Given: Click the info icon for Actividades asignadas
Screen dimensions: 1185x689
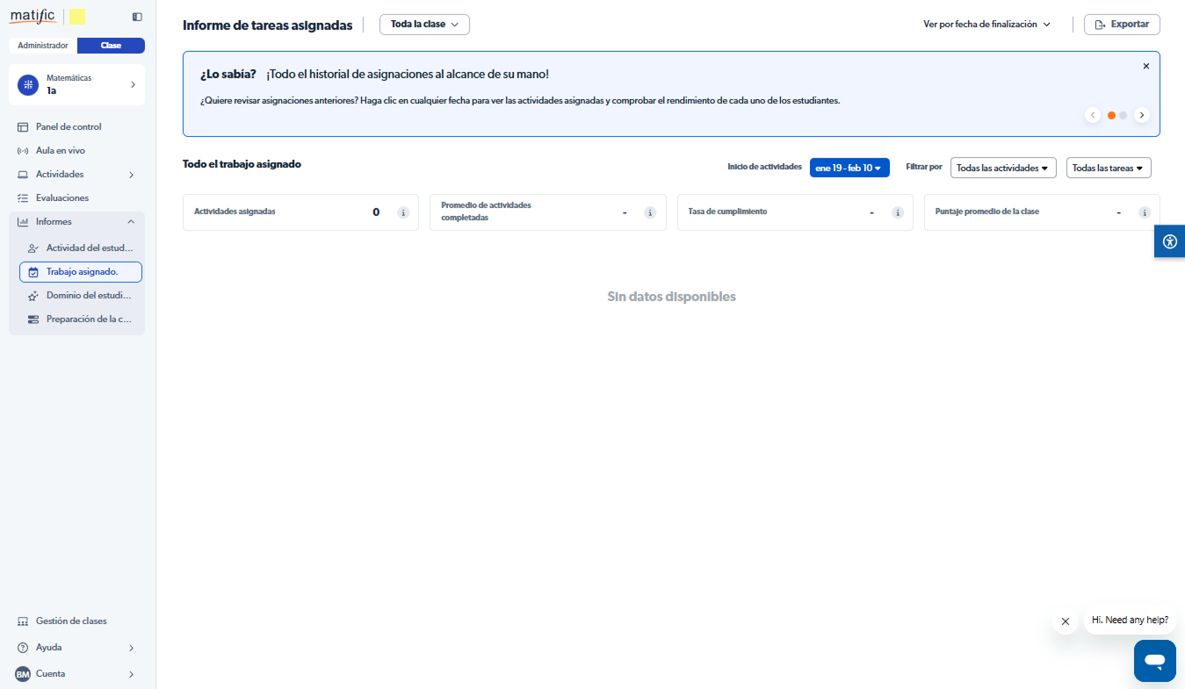Looking at the screenshot, I should tap(403, 212).
